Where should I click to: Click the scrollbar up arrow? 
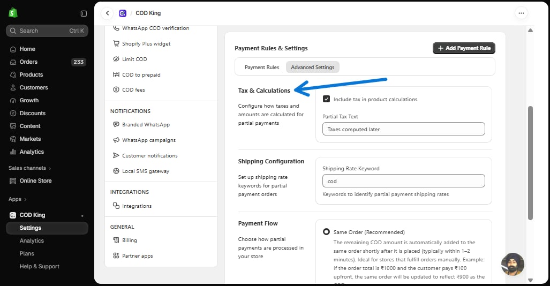tap(530, 30)
